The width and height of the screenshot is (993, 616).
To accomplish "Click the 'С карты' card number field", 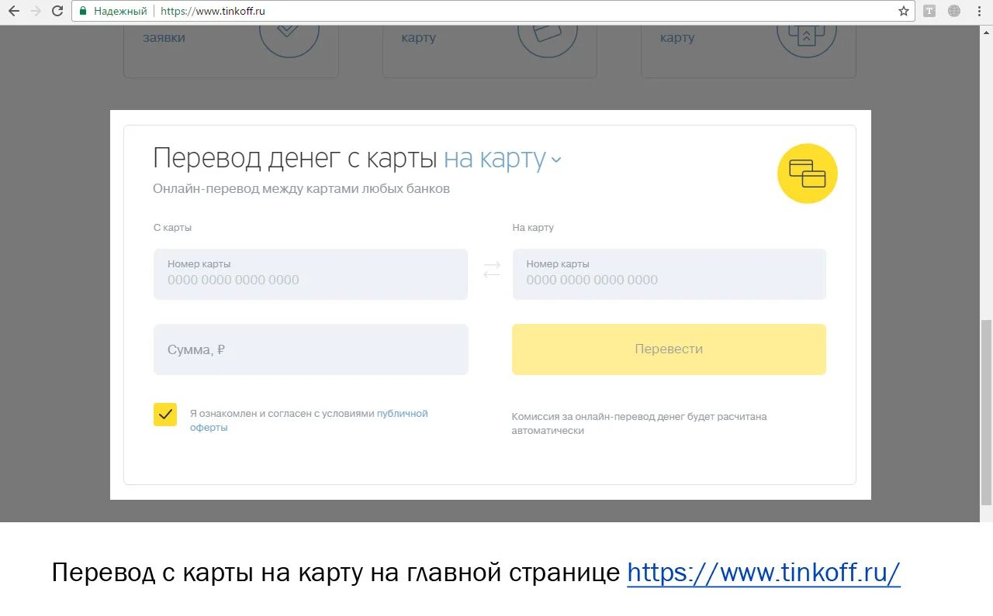I will pos(310,274).
